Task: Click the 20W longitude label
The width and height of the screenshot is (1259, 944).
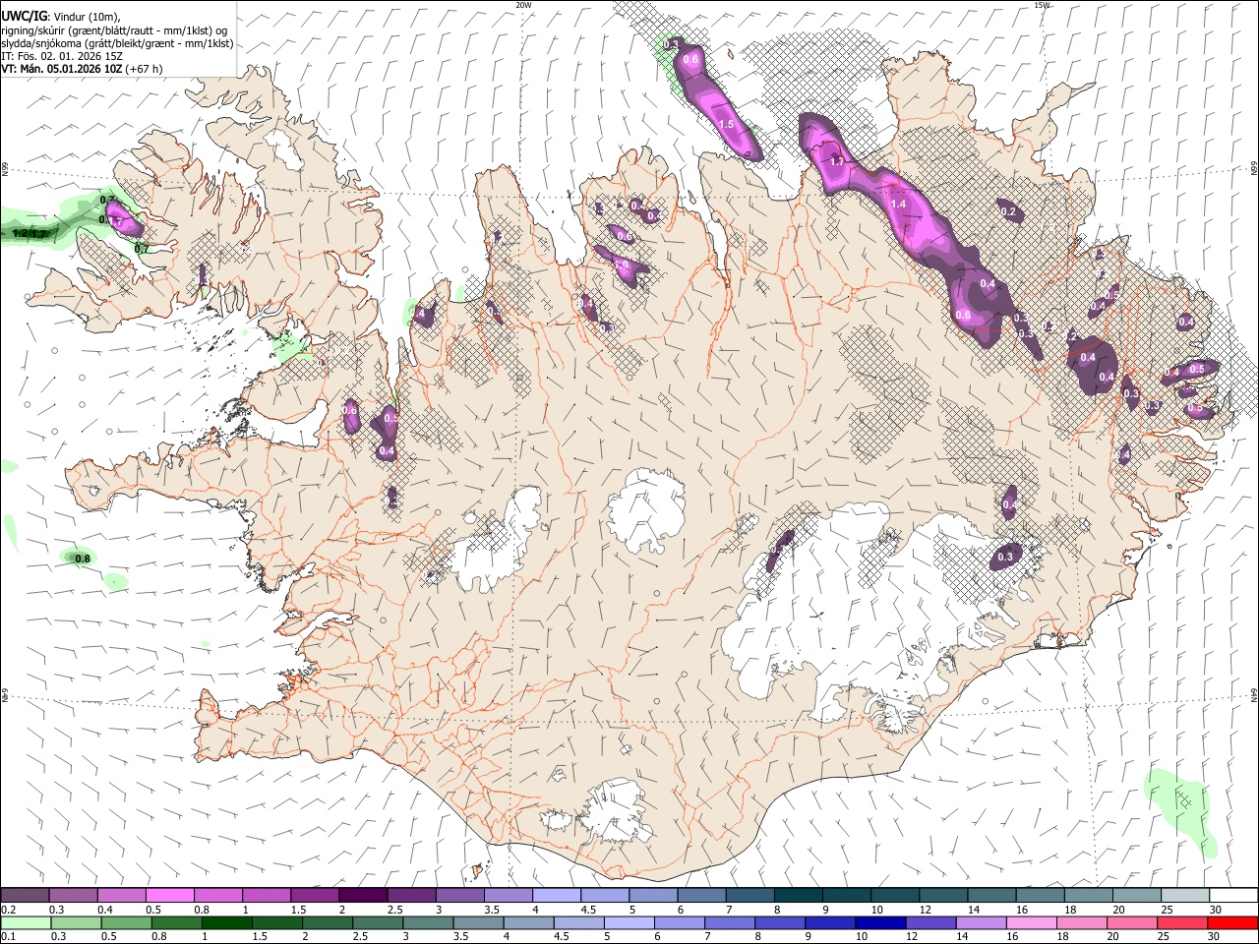Action: [x=523, y=5]
